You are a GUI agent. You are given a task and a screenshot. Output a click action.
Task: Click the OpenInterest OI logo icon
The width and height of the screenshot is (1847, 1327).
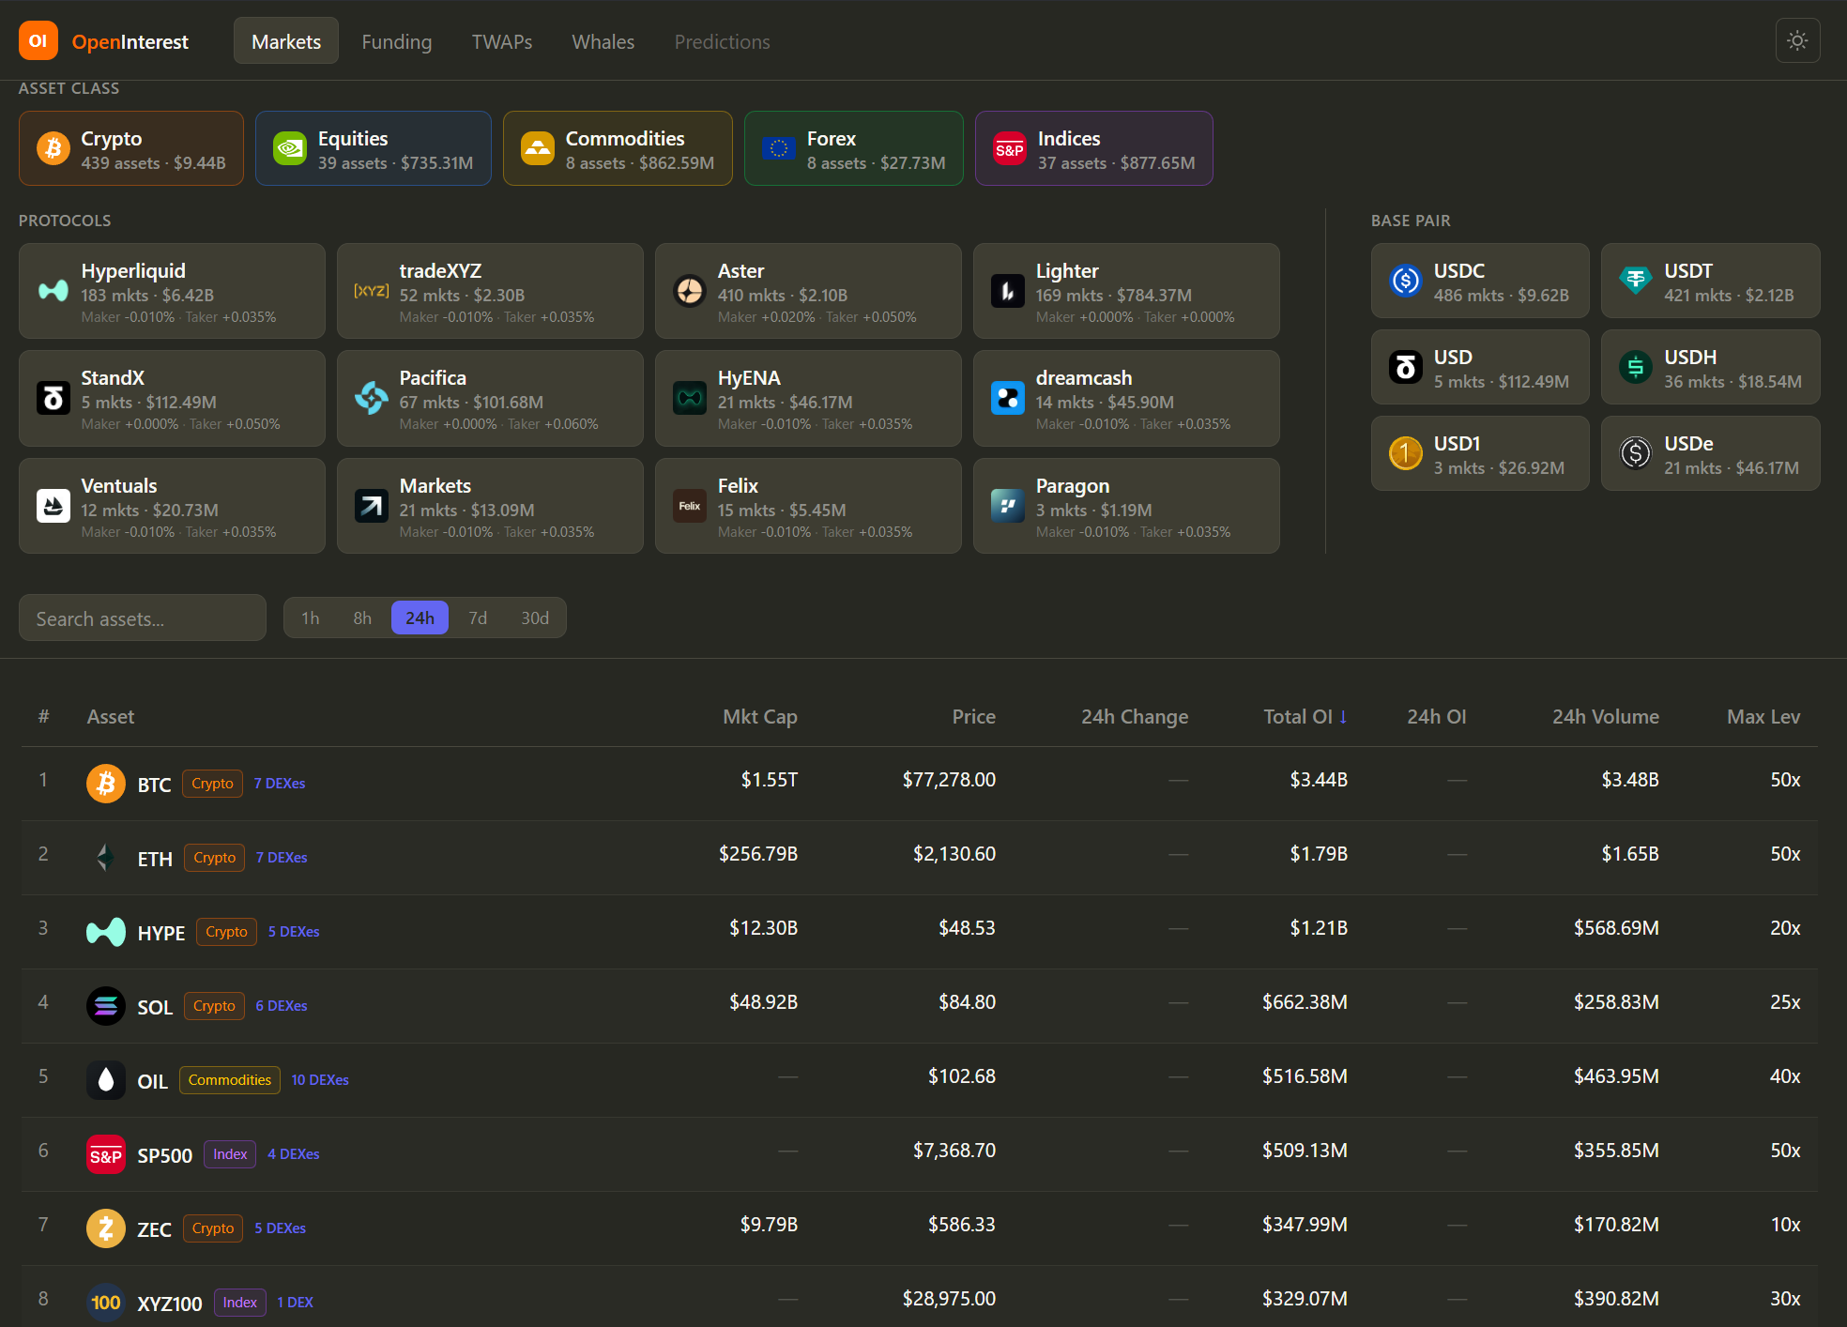38,41
